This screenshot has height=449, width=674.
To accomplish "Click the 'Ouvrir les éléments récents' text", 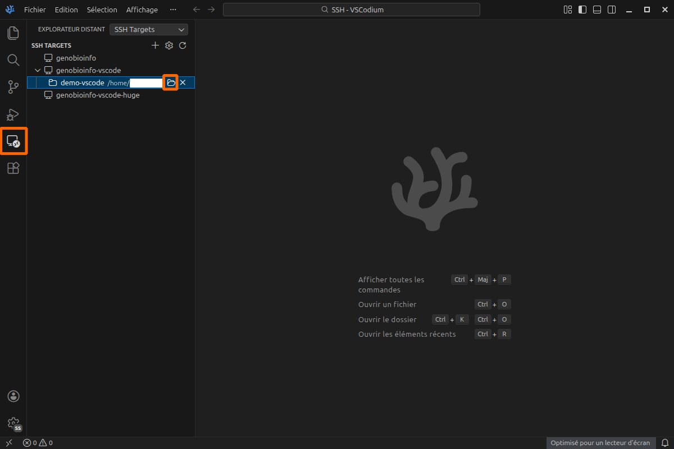I will [407, 334].
